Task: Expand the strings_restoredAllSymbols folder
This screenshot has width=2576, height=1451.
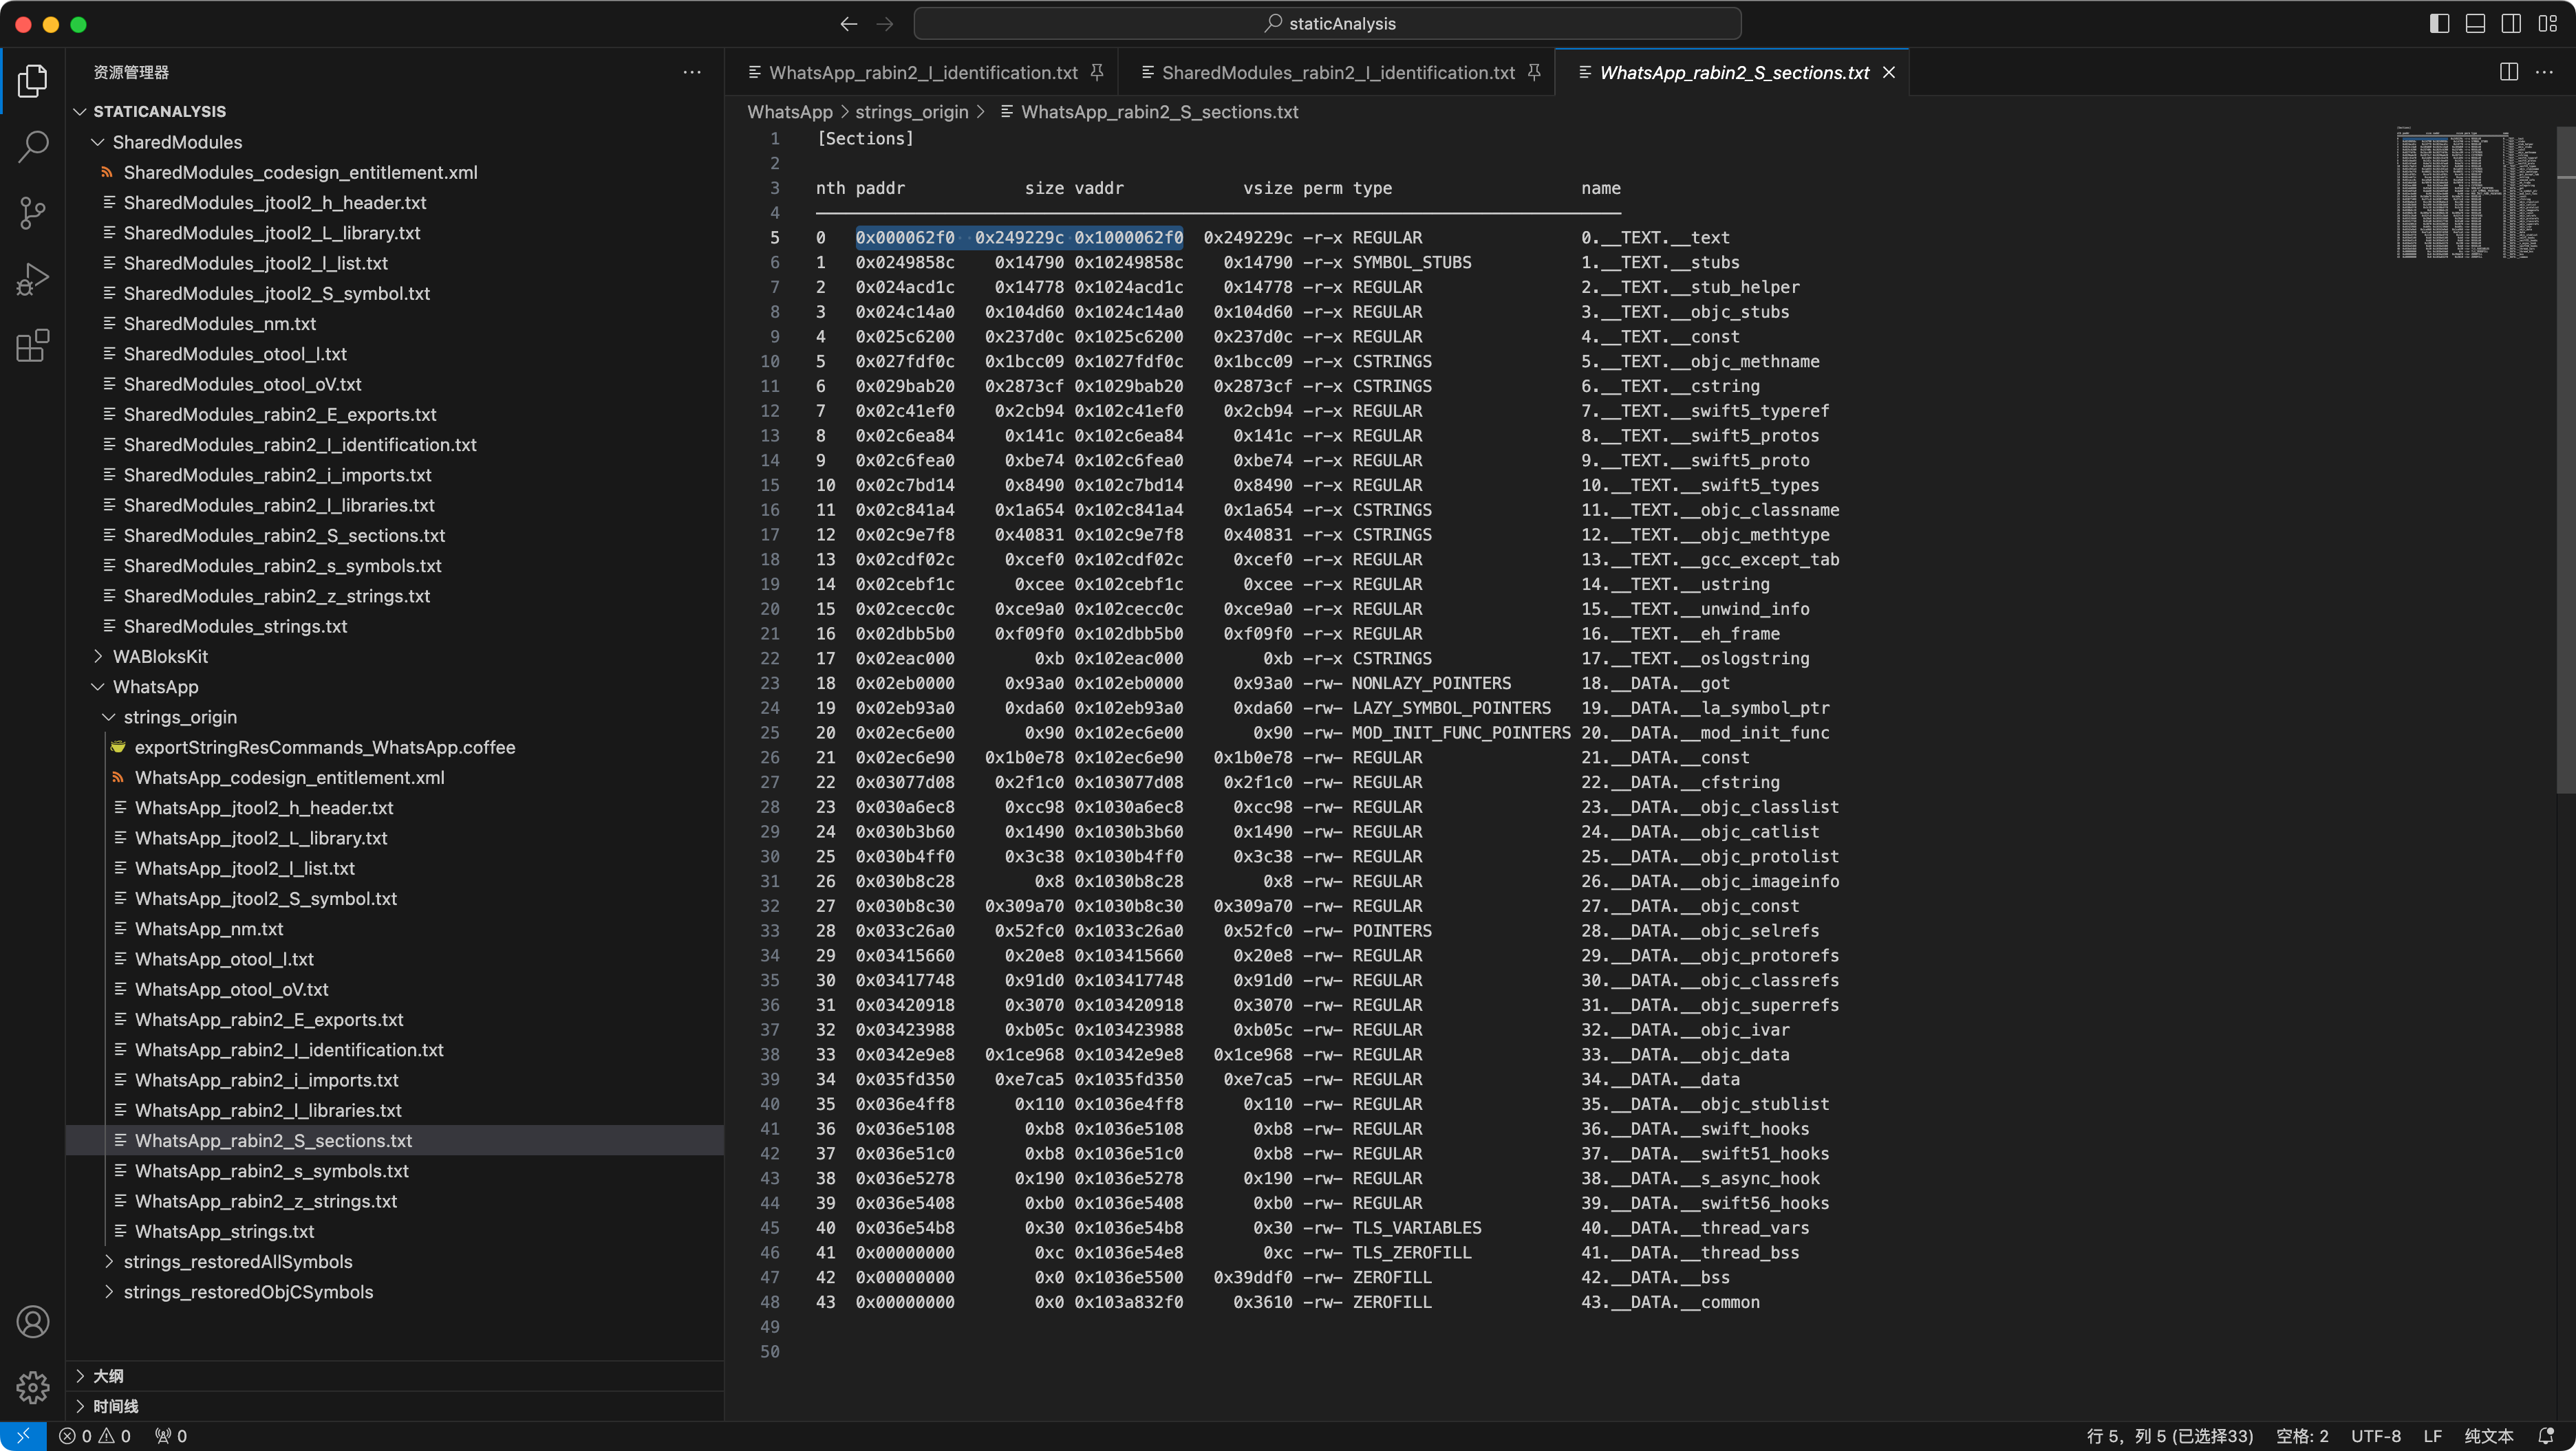Action: [x=395, y=1261]
